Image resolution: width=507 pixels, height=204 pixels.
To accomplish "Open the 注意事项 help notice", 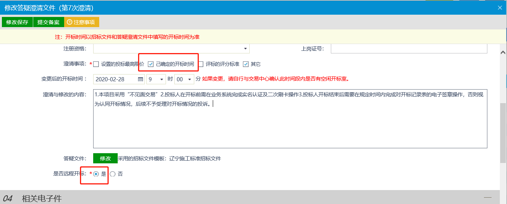I will pos(81,22).
